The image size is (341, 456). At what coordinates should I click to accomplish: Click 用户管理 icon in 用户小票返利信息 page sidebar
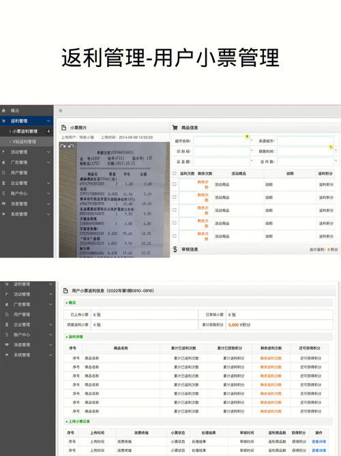(x=7, y=315)
